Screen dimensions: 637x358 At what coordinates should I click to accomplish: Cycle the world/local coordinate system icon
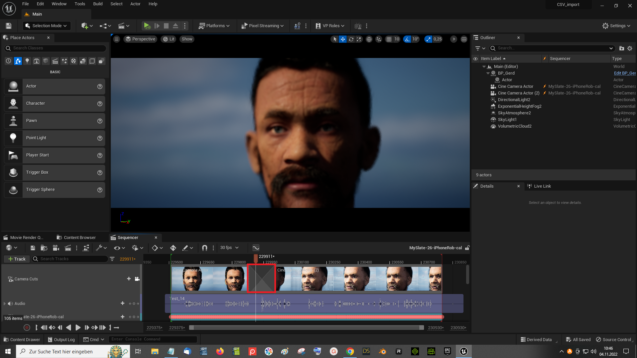pos(369,39)
